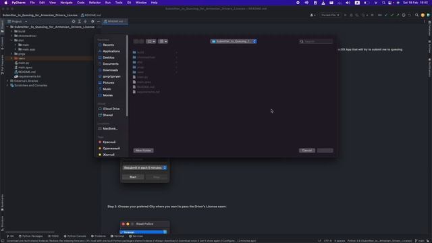This screenshot has width=432, height=243.
Task: Expand External Libraries in Project tree
Action: (x=7, y=81)
